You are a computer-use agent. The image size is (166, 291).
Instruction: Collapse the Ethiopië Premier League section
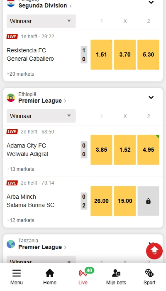point(151,97)
